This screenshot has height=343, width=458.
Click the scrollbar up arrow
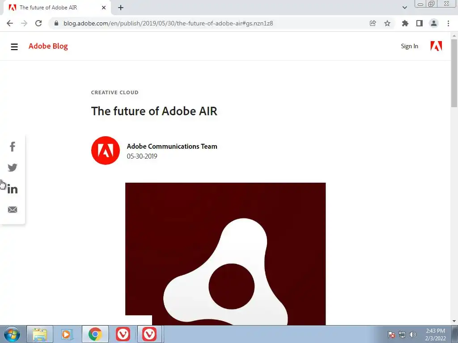[454, 35]
